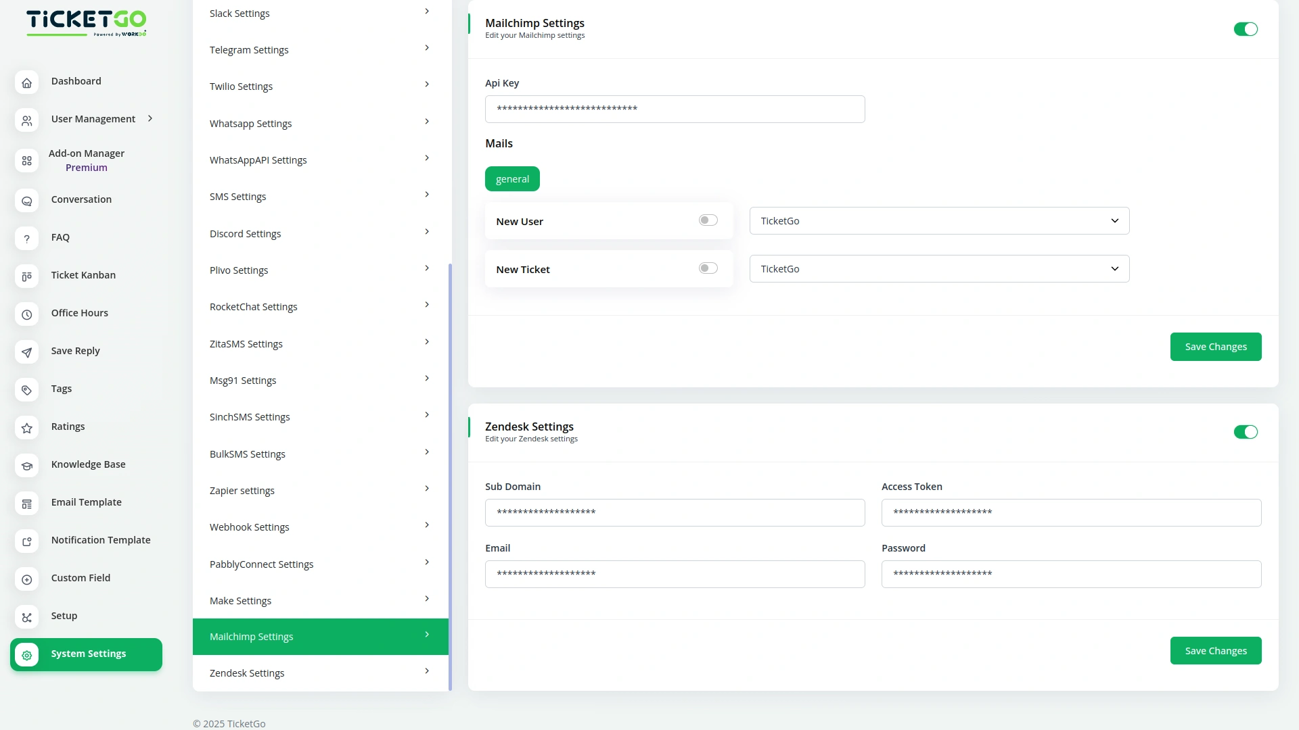Select the FAQ question mark icon
The image size is (1299, 730).
coord(26,239)
